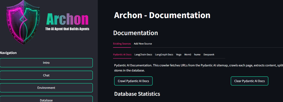Click the Archon shield logo

coord(23,22)
